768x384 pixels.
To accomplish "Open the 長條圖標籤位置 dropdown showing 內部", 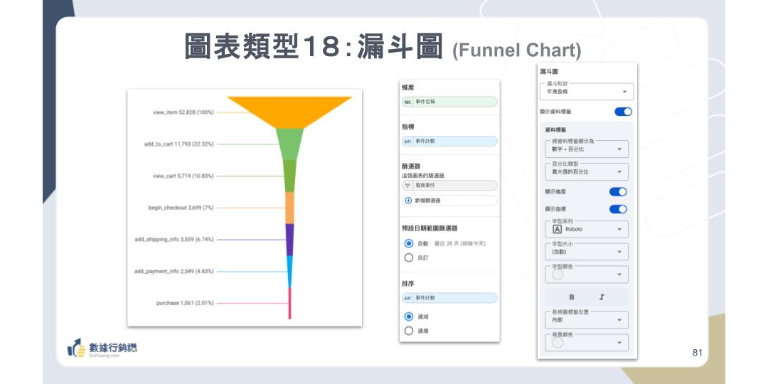I will pyautogui.click(x=586, y=320).
